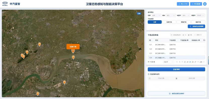Viewport: 209px width, 99px height.
Task: Open the 5条/页 page size dropdown
Action: [168, 62]
